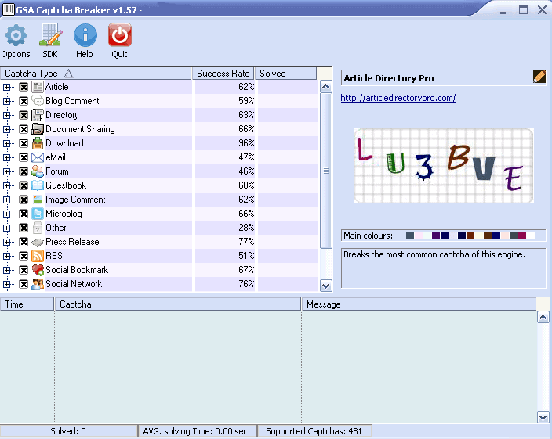The width and height of the screenshot is (552, 439).
Task: Click the captcha list scroll down arrow
Action: coord(326,286)
